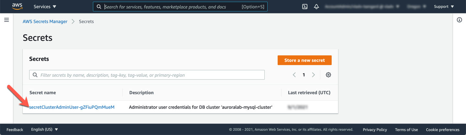Expand the Services dropdown menu
This screenshot has height=135, width=466.
[x=45, y=6]
